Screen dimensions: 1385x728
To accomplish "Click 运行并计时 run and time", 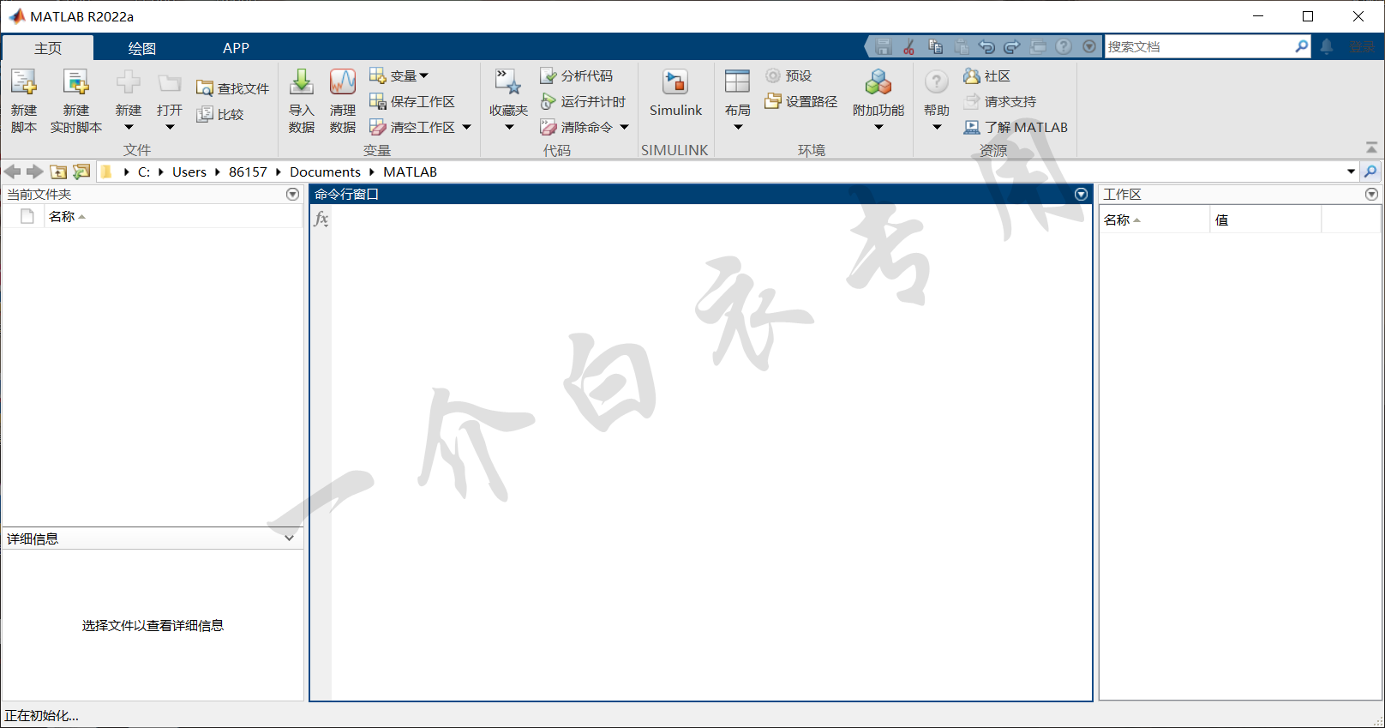I will tap(583, 101).
